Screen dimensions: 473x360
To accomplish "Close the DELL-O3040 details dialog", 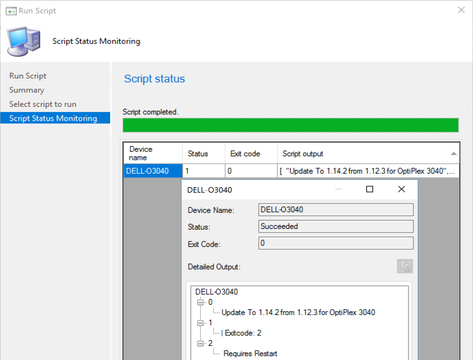I will click(x=401, y=189).
